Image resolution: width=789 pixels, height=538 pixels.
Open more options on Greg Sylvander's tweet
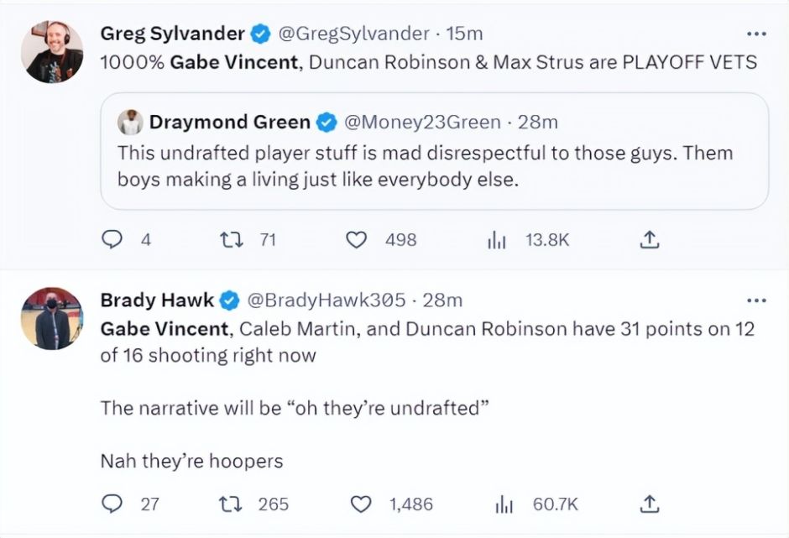(x=756, y=34)
